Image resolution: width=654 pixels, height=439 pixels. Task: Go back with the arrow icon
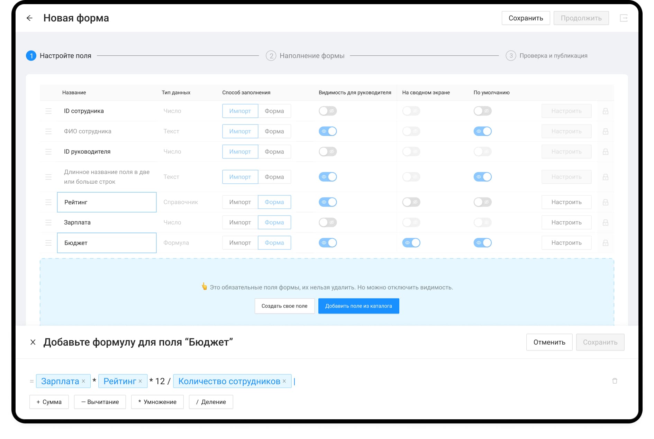pyautogui.click(x=29, y=18)
